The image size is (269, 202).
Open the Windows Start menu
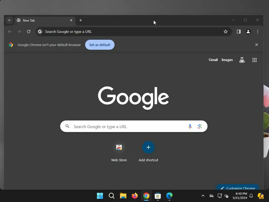(100, 196)
